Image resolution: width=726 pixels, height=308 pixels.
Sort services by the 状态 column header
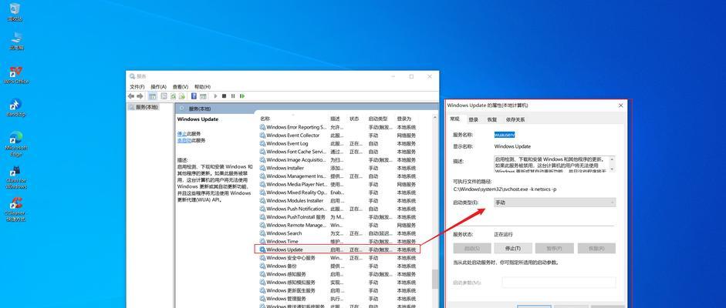pyautogui.click(x=356, y=119)
